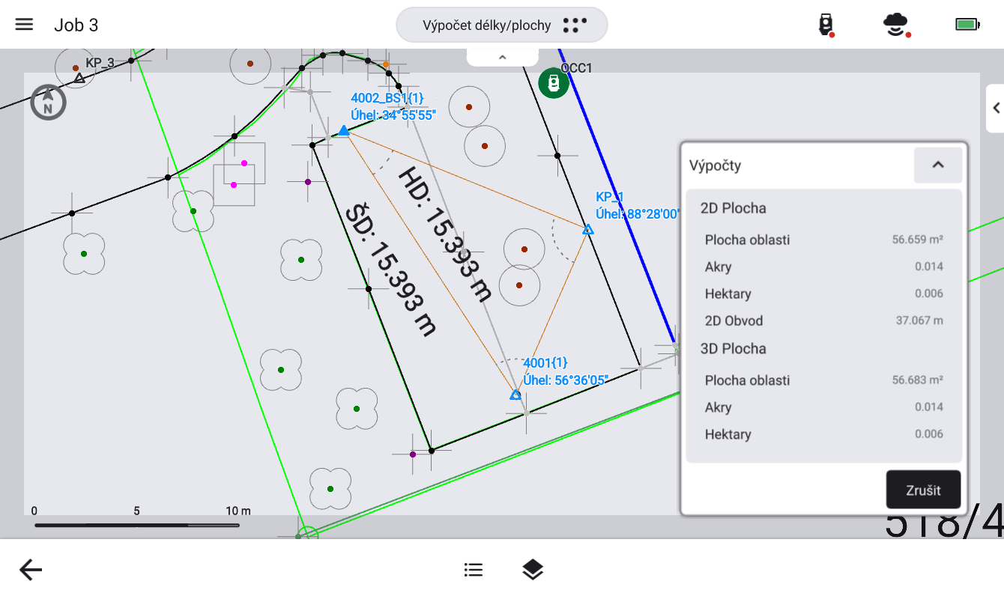The image size is (1004, 599).
Task: Open the Výpočet délky/plochy tool selector
Action: (x=502, y=25)
